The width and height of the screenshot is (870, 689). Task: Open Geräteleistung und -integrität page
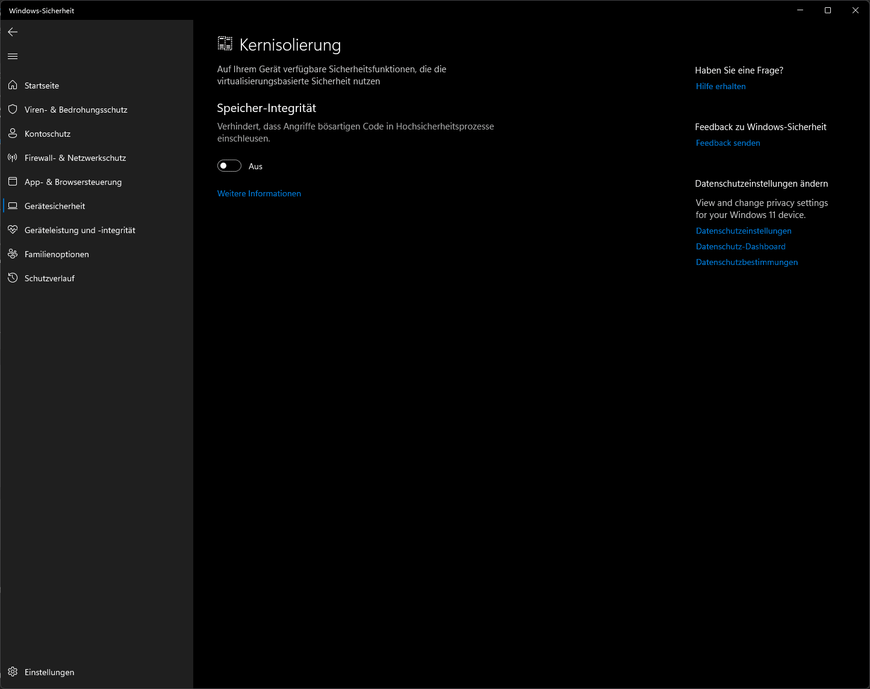click(96, 230)
